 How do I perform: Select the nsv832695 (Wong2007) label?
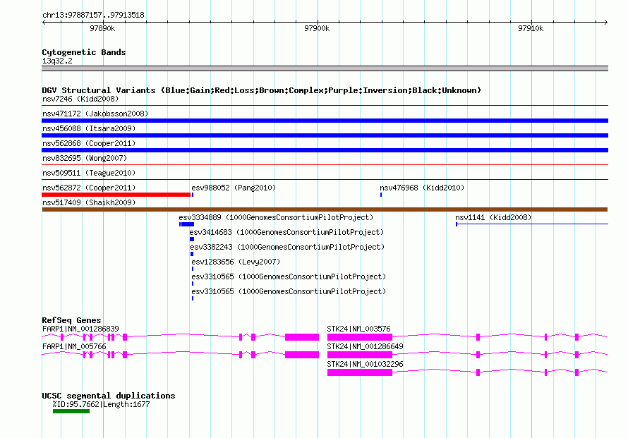(85, 158)
